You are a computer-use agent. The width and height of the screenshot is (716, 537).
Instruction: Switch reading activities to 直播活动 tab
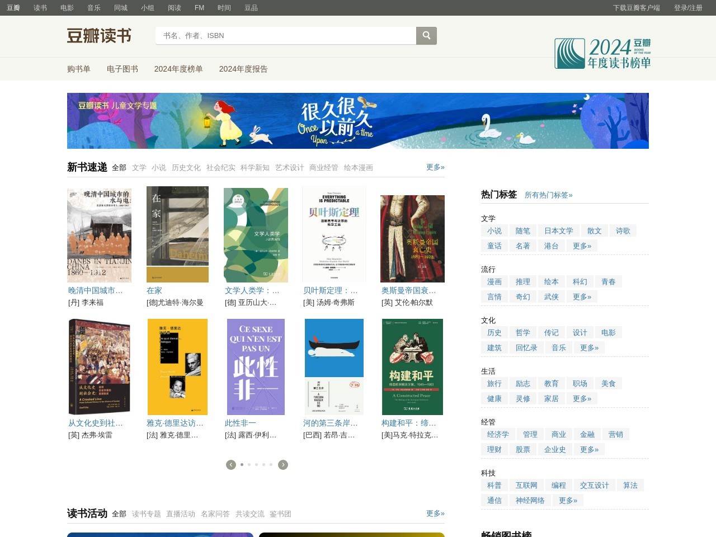(181, 514)
